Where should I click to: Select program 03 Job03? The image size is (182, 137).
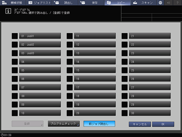pos(40,53)
